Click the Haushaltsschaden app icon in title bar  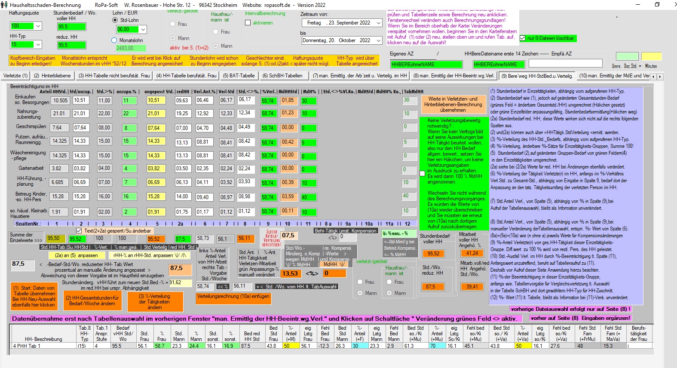pyautogui.click(x=4, y=5)
